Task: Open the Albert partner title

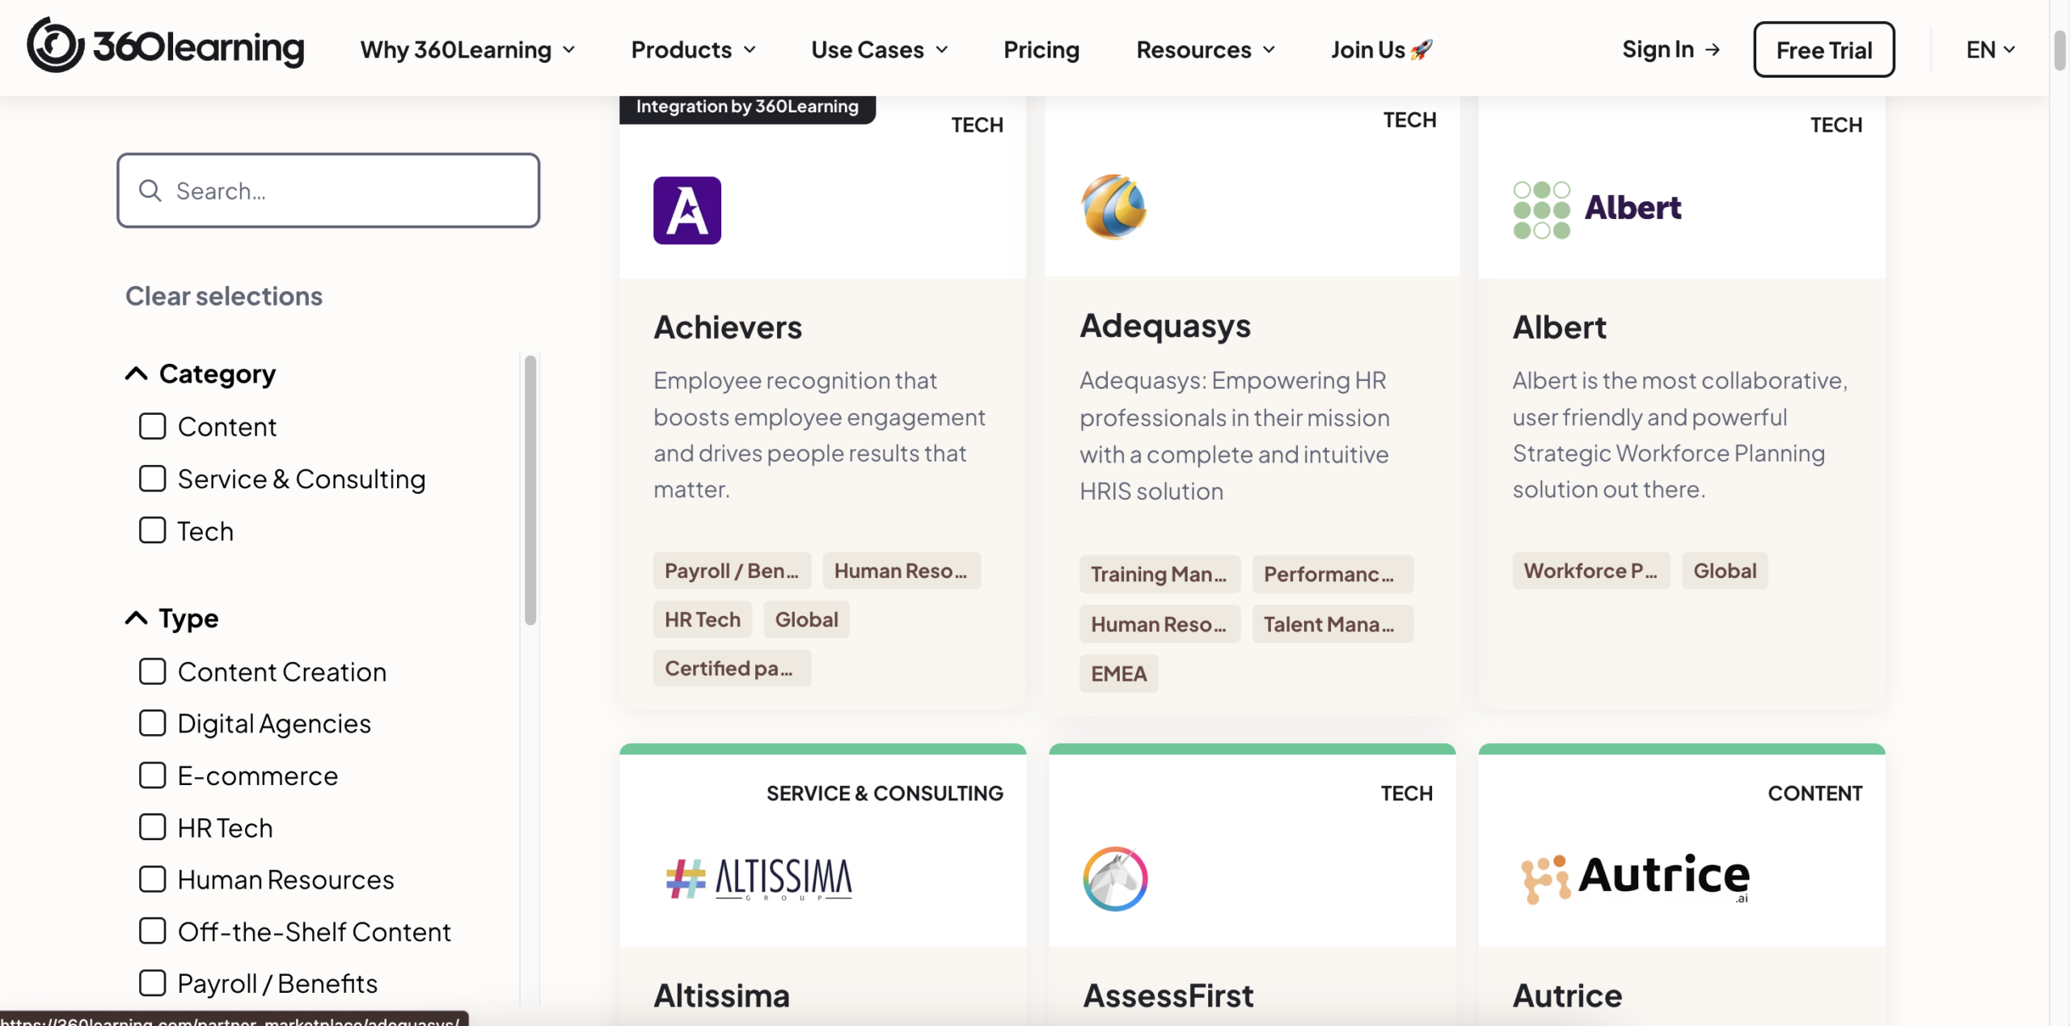Action: point(1560,327)
